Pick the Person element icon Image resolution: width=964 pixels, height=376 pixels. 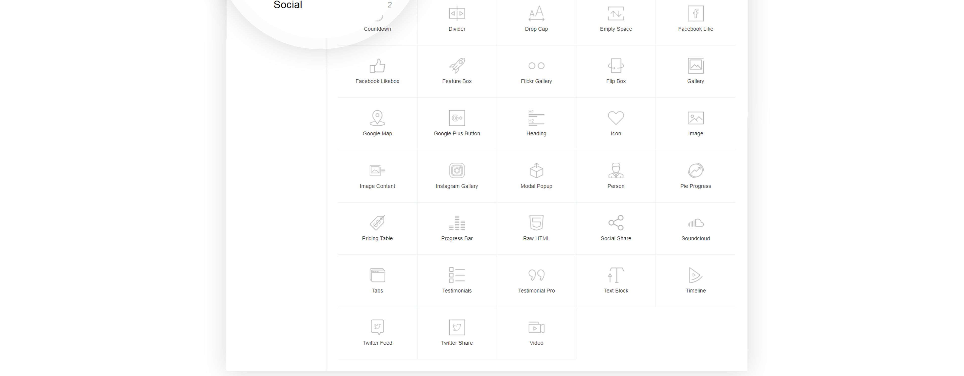pos(616,170)
